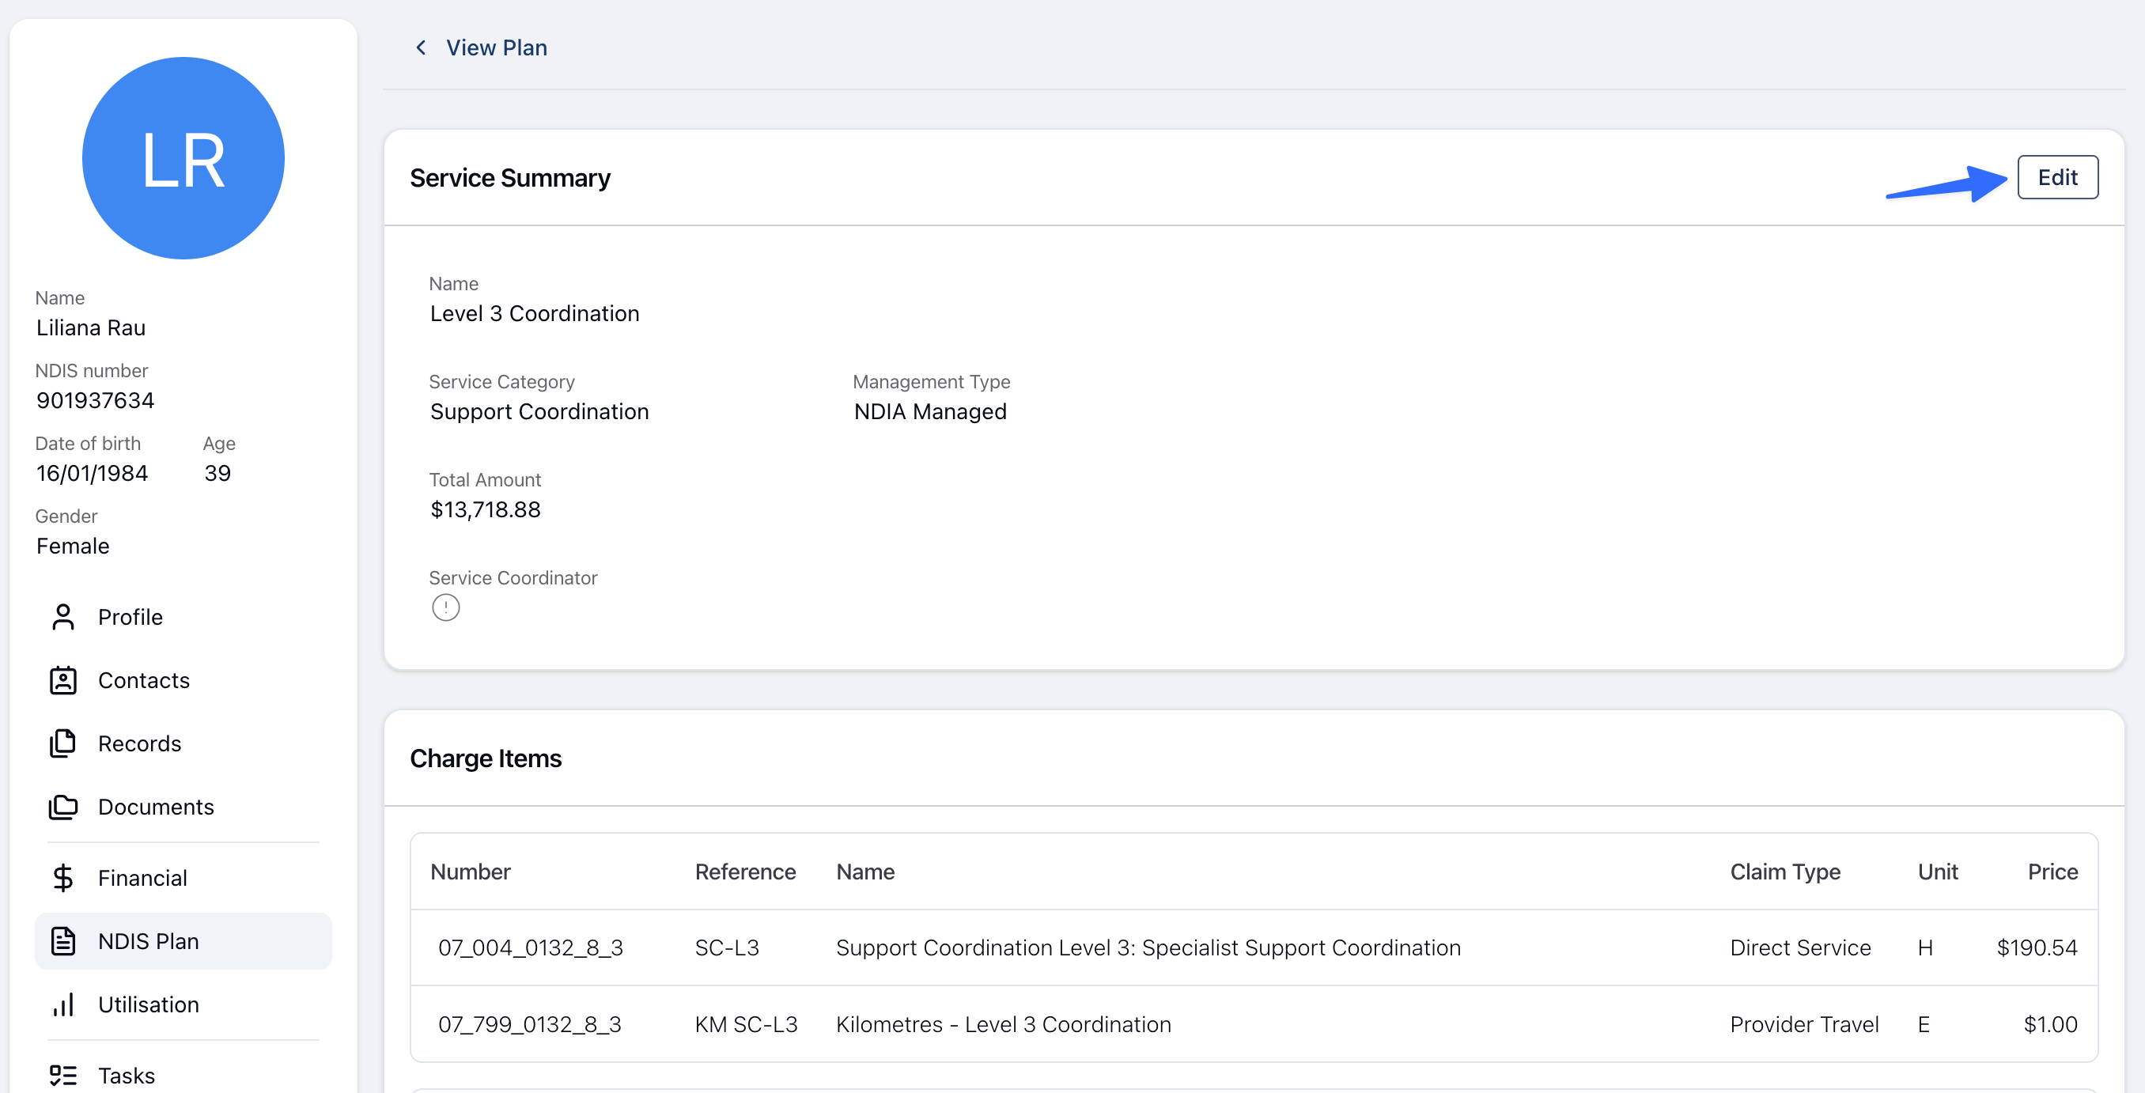This screenshot has height=1093, width=2145.
Task: Click the Financial dollar icon
Action: pos(63,877)
